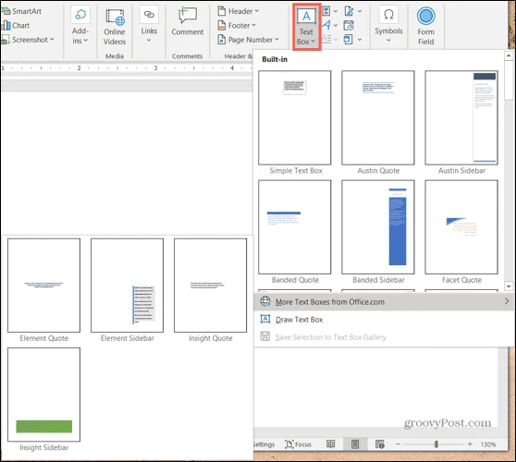
Task: Open the Header dropdown
Action: pos(239,11)
